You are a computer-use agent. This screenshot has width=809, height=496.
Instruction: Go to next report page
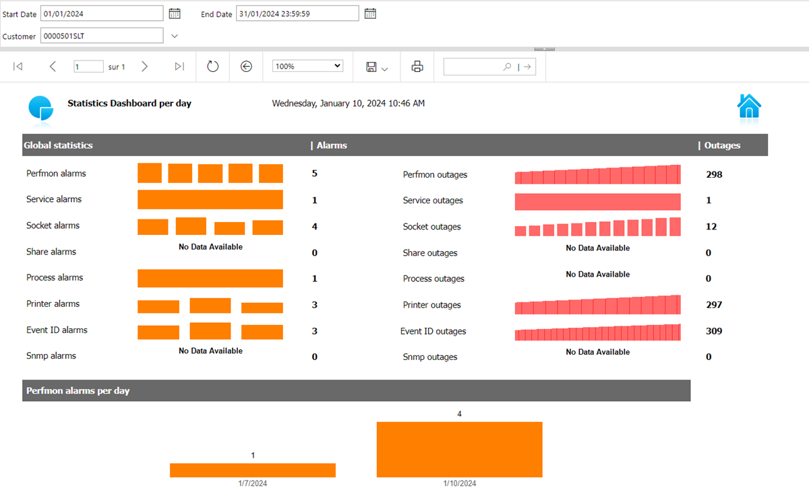[x=144, y=67]
